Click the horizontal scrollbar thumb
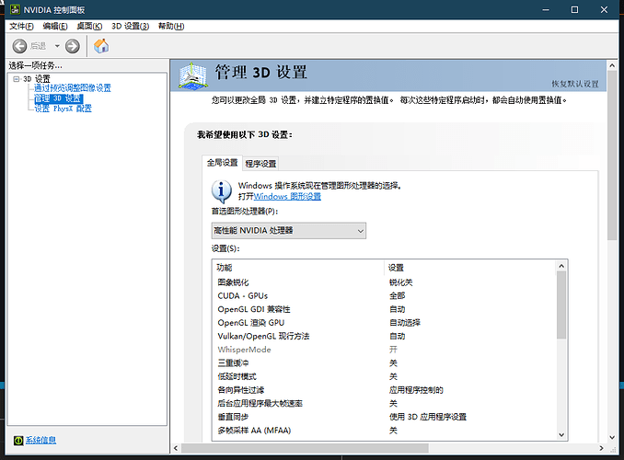Screen dimensions: 624x460 point(305,448)
